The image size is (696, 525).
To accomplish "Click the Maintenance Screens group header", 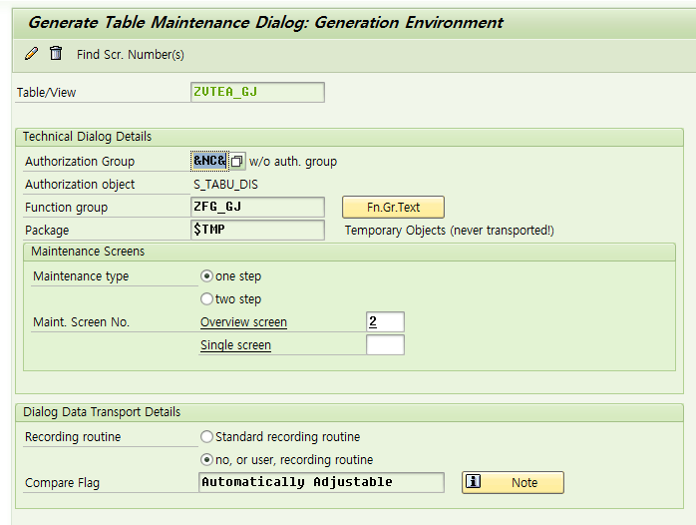I will click(x=88, y=252).
